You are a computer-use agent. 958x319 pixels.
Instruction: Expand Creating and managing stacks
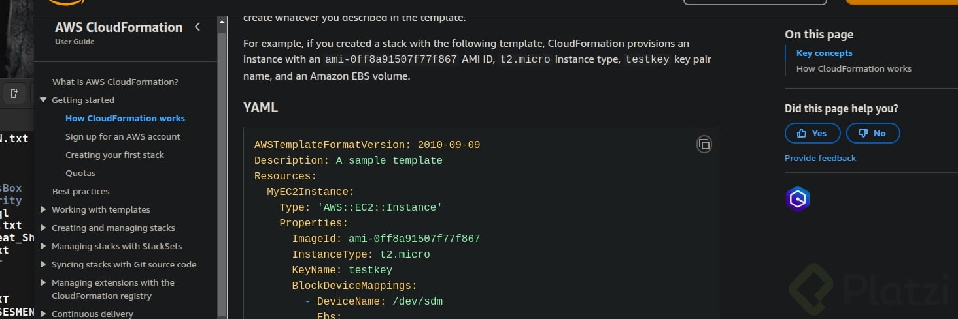[44, 228]
